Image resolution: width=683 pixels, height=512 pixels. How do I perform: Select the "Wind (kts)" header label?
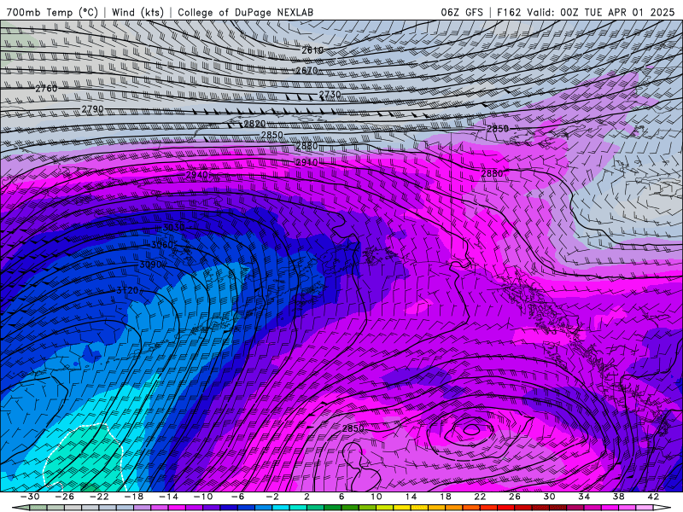point(137,12)
